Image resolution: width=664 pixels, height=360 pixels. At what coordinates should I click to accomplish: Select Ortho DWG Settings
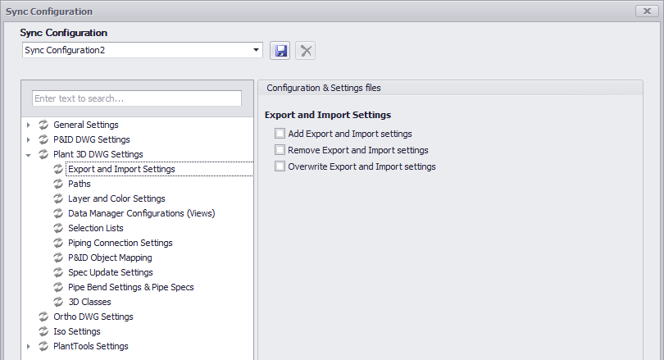point(93,317)
